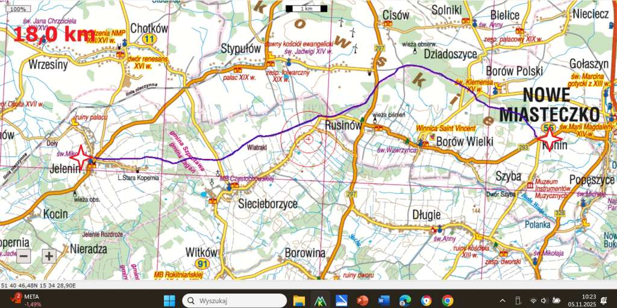The height and width of the screenshot is (308, 617).
Task: Launch Google Chrome from the taskbar
Action: [x=448, y=301]
